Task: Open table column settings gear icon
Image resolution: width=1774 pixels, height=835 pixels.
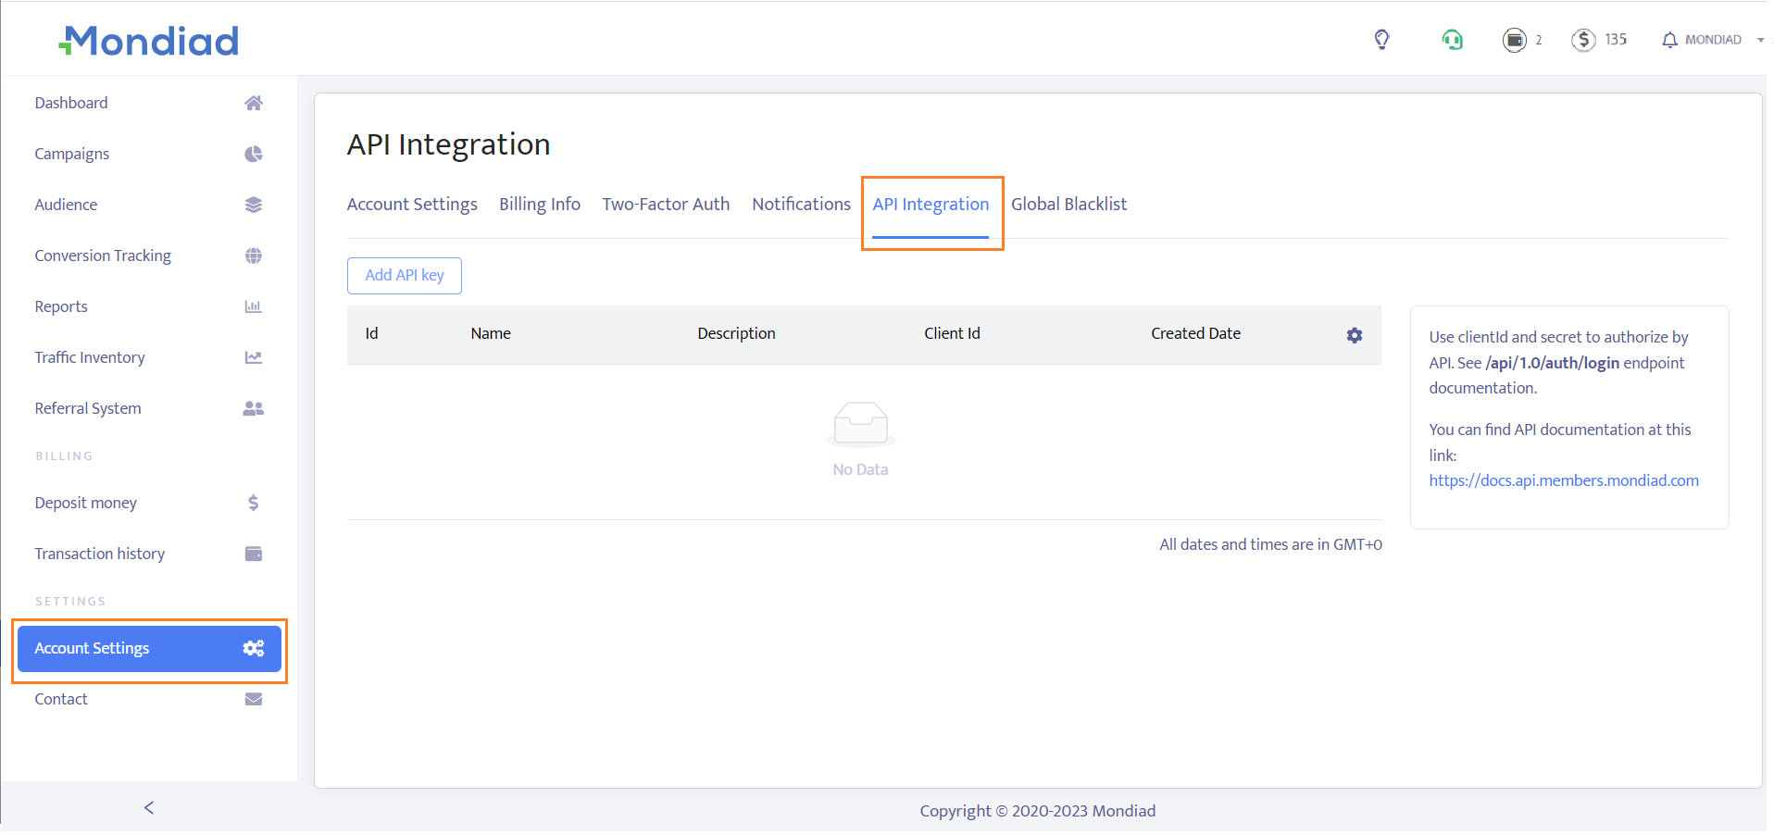Action: [1354, 335]
